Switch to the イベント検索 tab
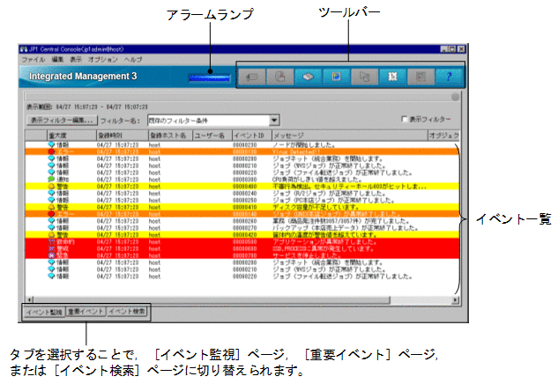The height and width of the screenshot is (384, 558). [127, 312]
